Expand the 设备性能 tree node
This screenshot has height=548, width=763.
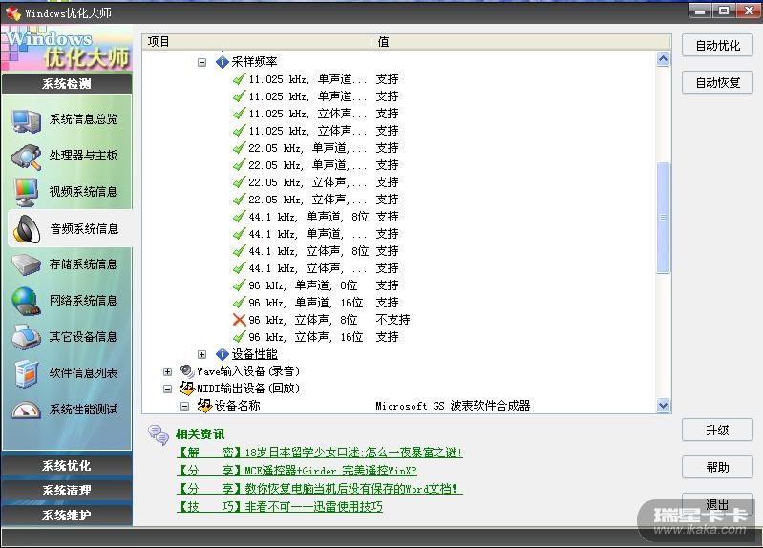(x=201, y=354)
